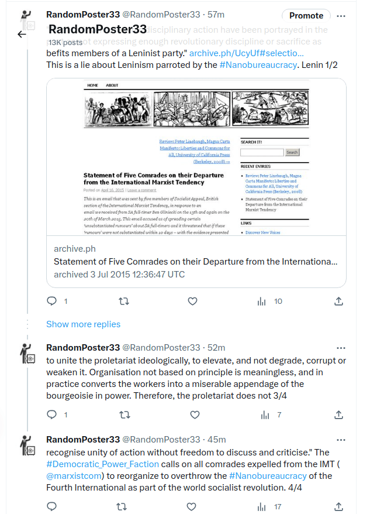The height and width of the screenshot is (514, 370).
Task: Share the 3/4 post
Action: pyautogui.click(x=338, y=414)
